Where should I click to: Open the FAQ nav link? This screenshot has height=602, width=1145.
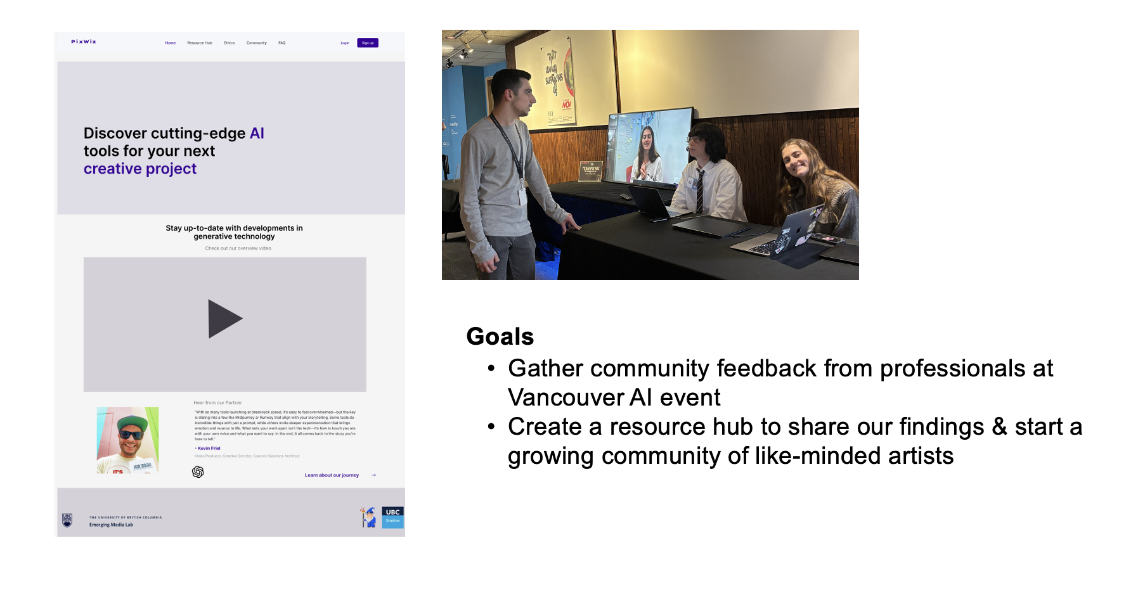coord(282,43)
